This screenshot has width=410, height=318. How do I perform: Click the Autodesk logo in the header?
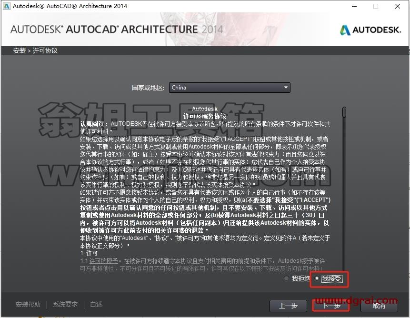tap(370, 30)
